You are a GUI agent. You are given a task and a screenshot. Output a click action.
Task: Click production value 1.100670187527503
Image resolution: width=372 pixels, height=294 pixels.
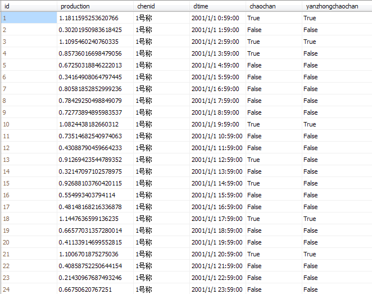[88, 254]
